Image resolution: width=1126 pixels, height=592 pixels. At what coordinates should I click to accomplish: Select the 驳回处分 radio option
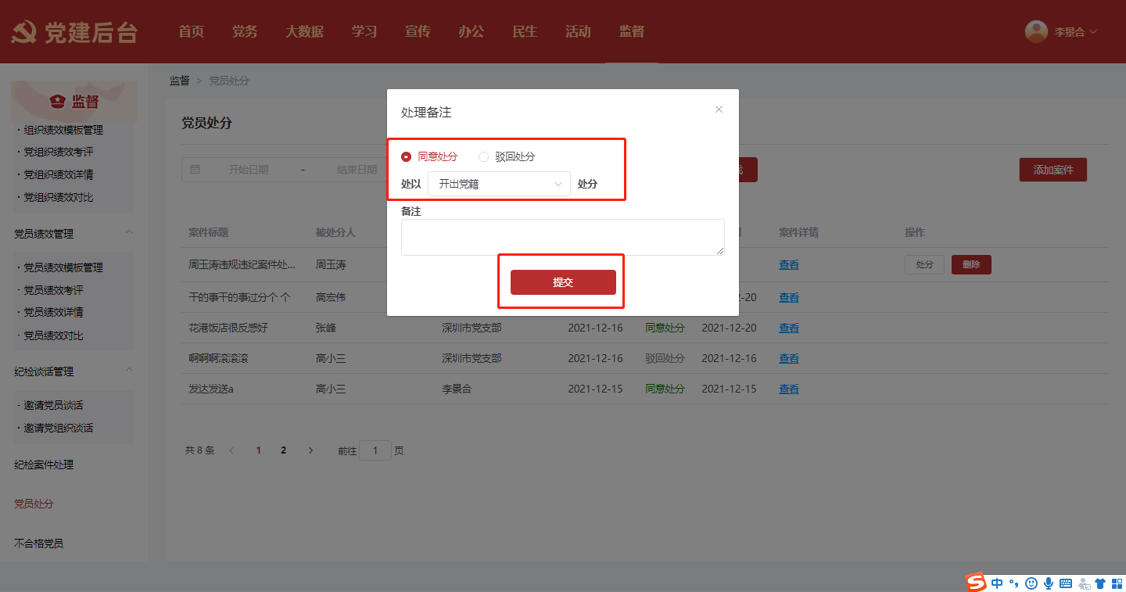click(483, 156)
